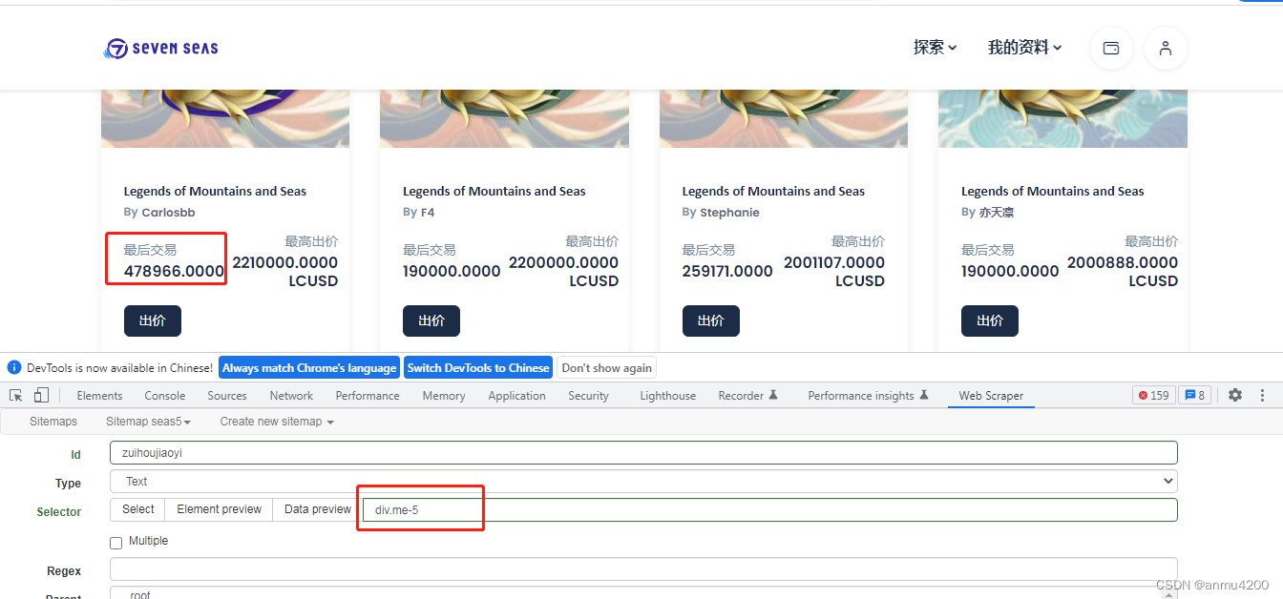Image resolution: width=1283 pixels, height=599 pixels.
Task: Switch to the Sources tab
Action: 227,396
